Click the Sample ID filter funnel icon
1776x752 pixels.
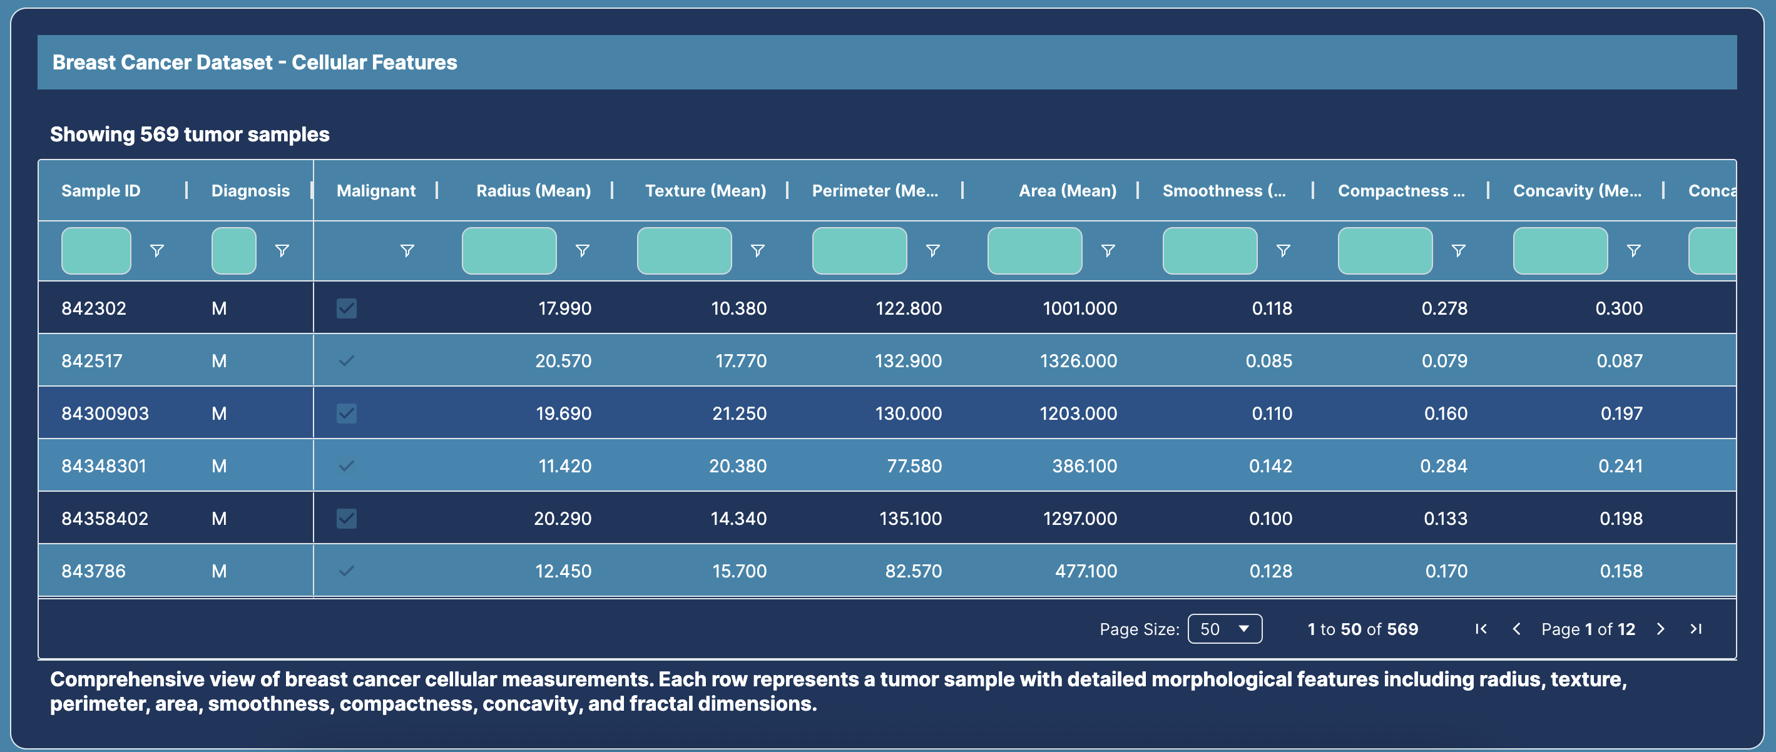(x=156, y=251)
